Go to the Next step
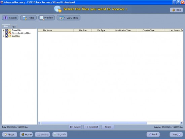Image resolution: width=185 pixels, height=139 pixels. coord(176,135)
